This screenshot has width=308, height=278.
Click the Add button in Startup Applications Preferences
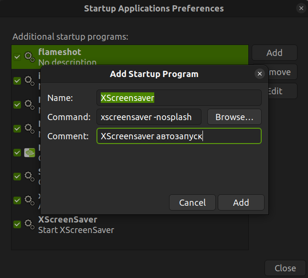275,53
